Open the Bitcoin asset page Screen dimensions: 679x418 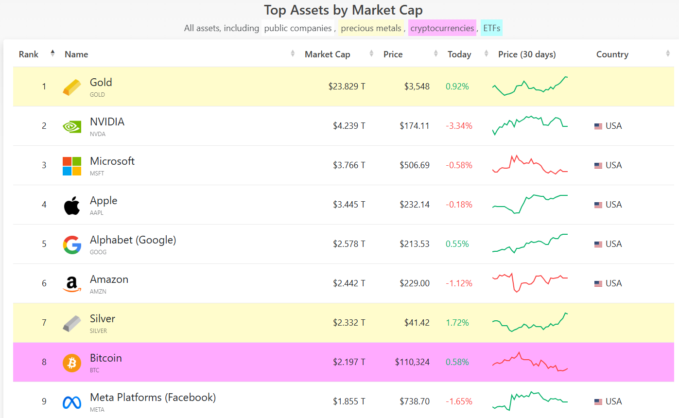point(106,358)
